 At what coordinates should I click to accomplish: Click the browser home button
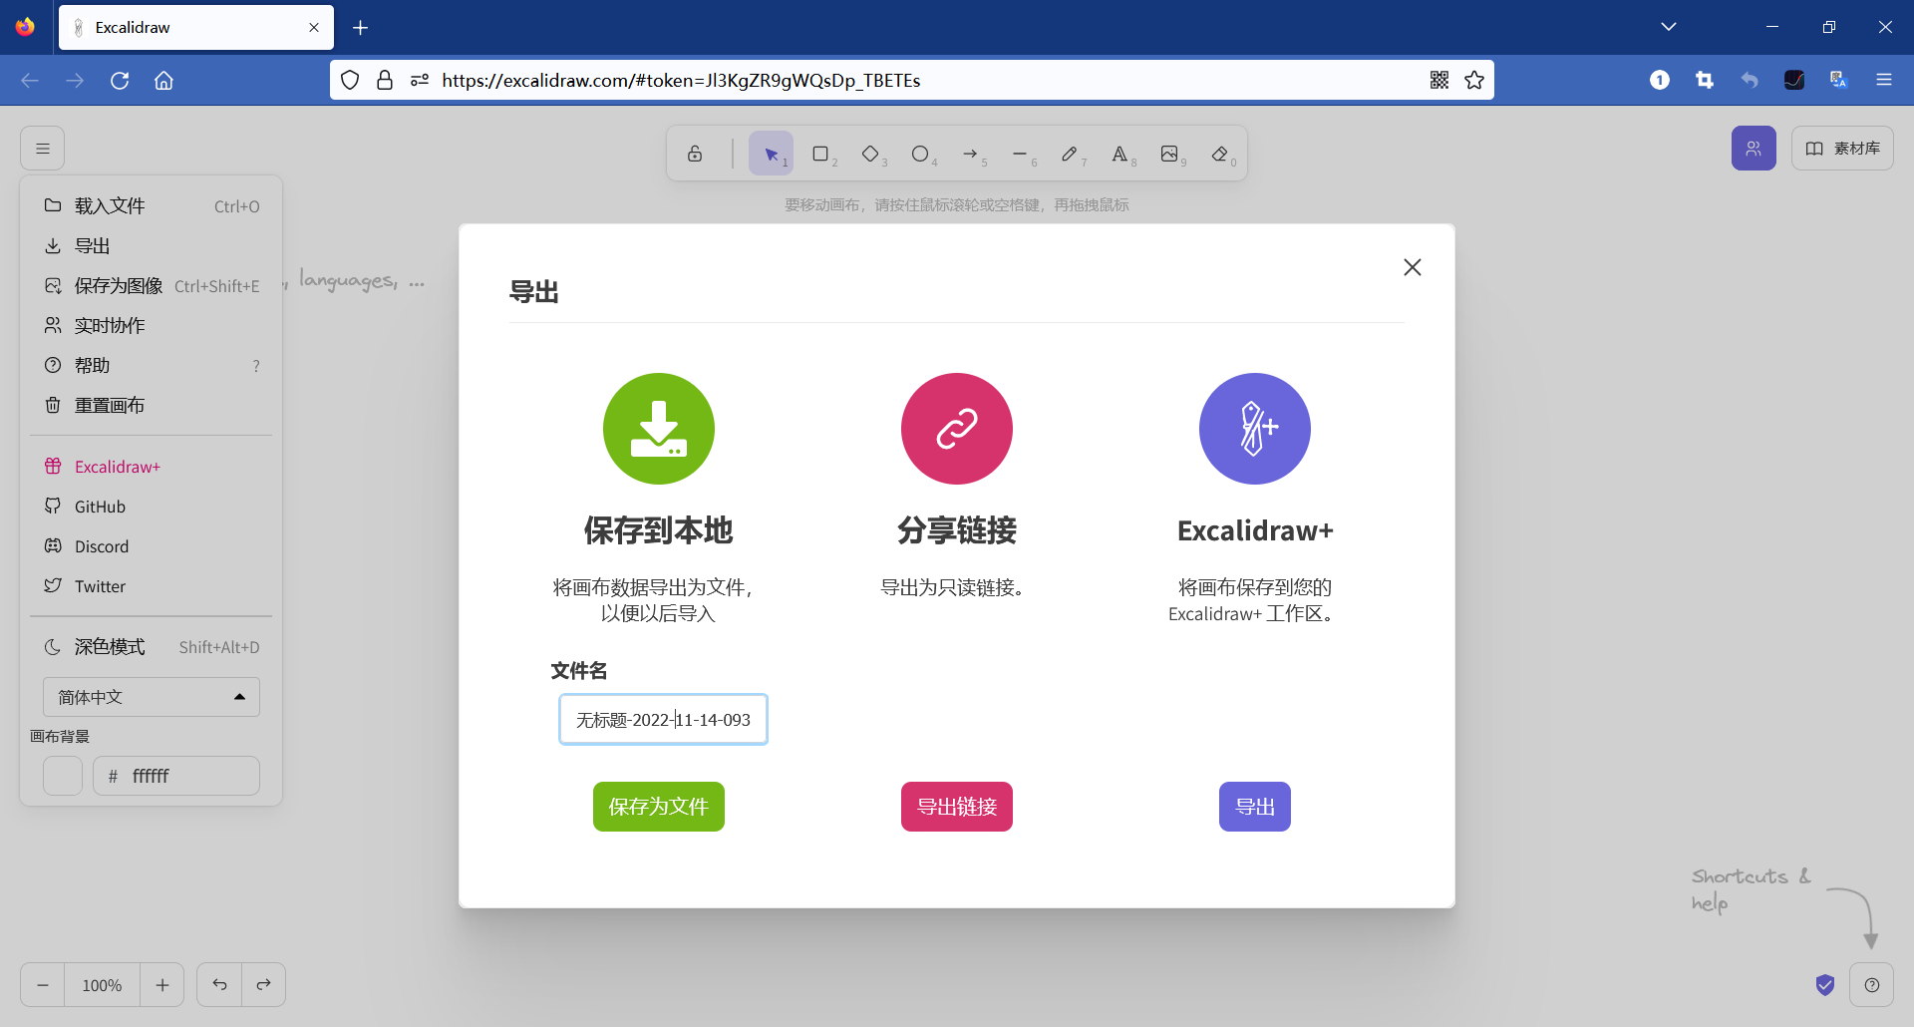tap(163, 81)
